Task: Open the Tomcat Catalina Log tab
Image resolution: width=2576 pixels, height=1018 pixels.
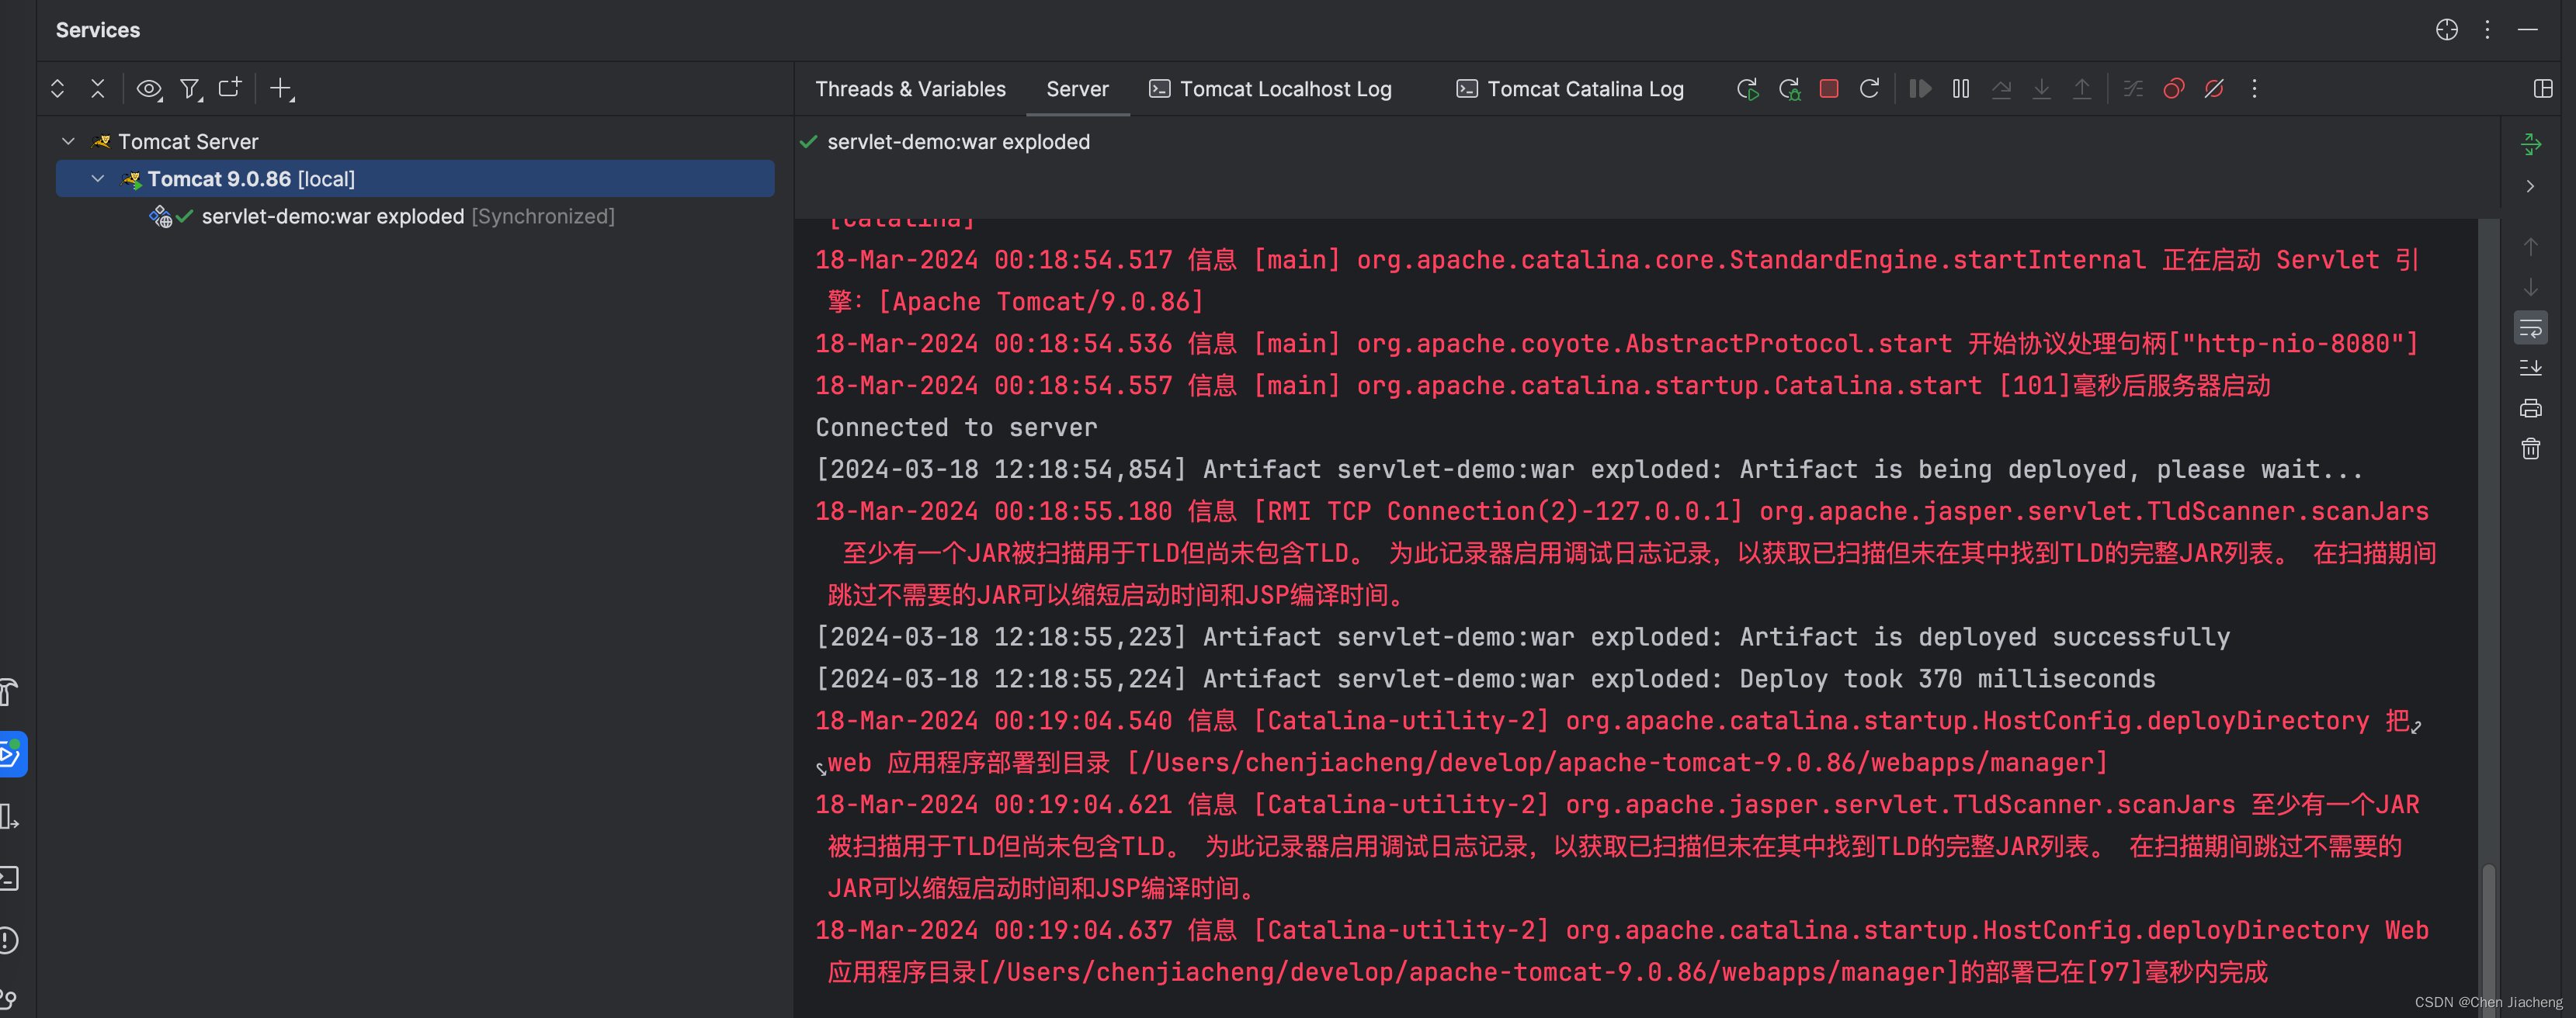Action: [x=1569, y=89]
